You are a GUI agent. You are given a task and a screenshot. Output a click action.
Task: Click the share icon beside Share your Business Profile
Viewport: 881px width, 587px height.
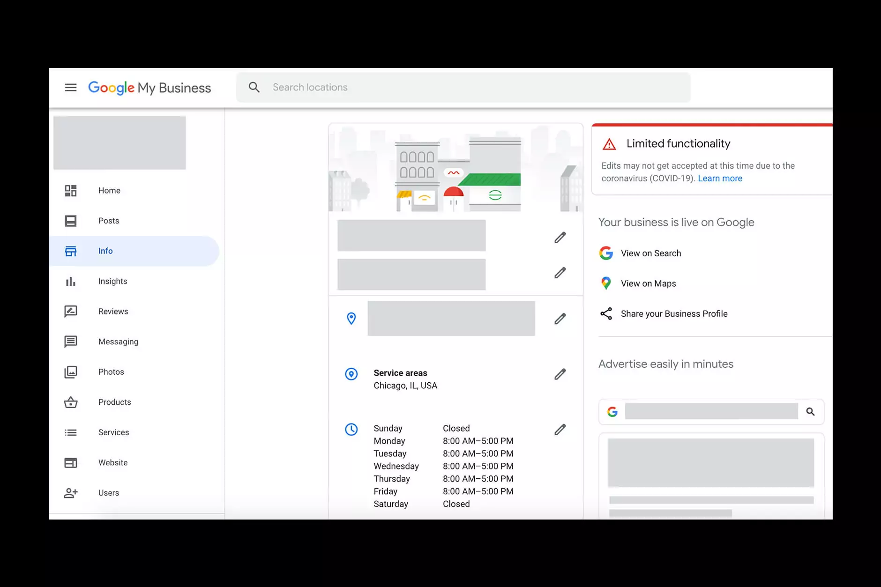click(x=606, y=313)
